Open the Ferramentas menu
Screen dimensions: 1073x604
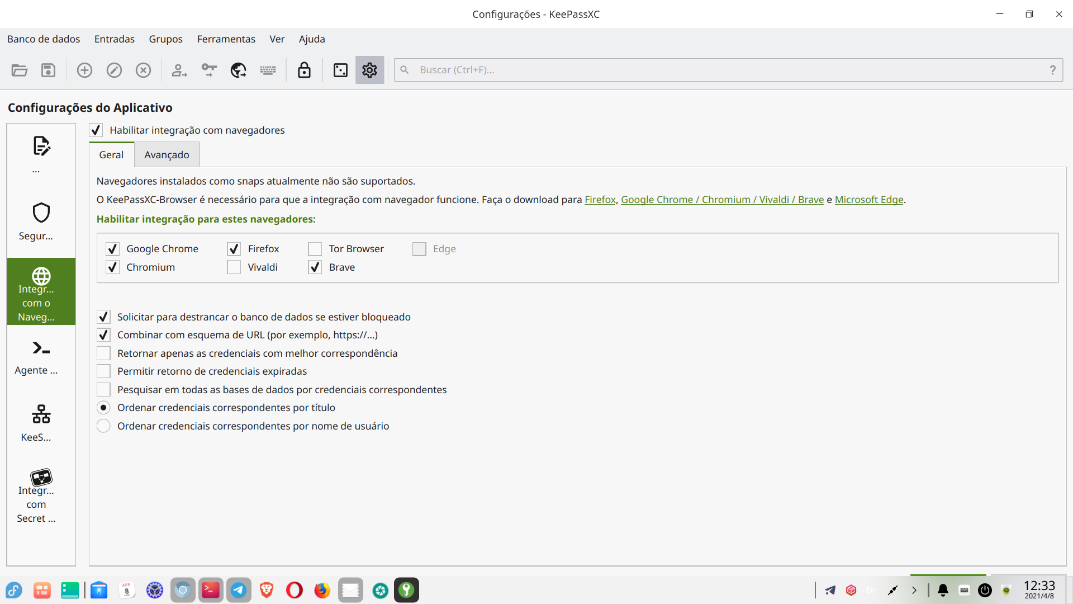226,39
